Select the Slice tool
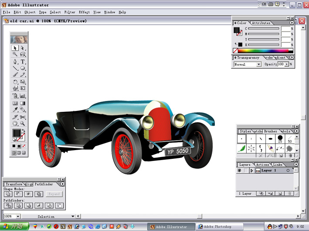 [x=15, y=117]
